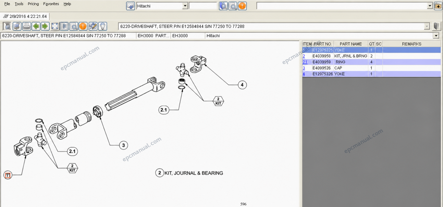443x207 pixels.
Task: Click the printer icon in the toolbar
Action: coord(26,26)
